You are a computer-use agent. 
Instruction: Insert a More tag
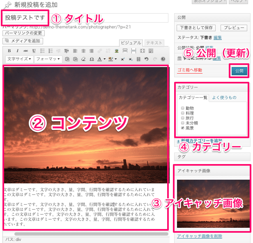coord(125,51)
